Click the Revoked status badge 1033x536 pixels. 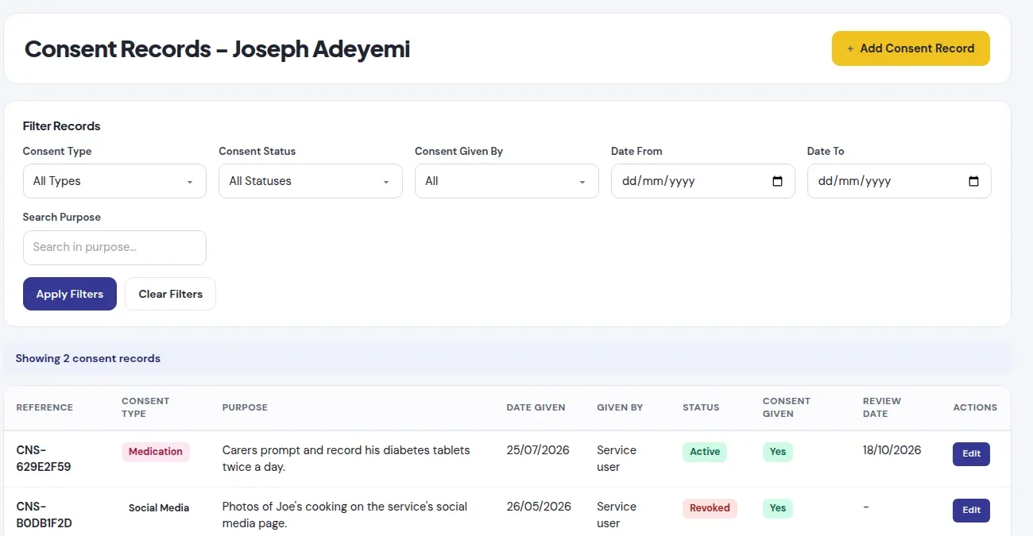[x=710, y=508]
